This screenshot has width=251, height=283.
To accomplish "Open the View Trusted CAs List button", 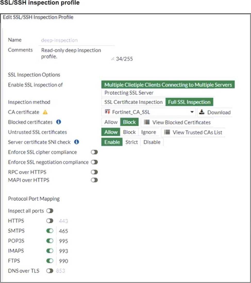I will click(x=193, y=132).
